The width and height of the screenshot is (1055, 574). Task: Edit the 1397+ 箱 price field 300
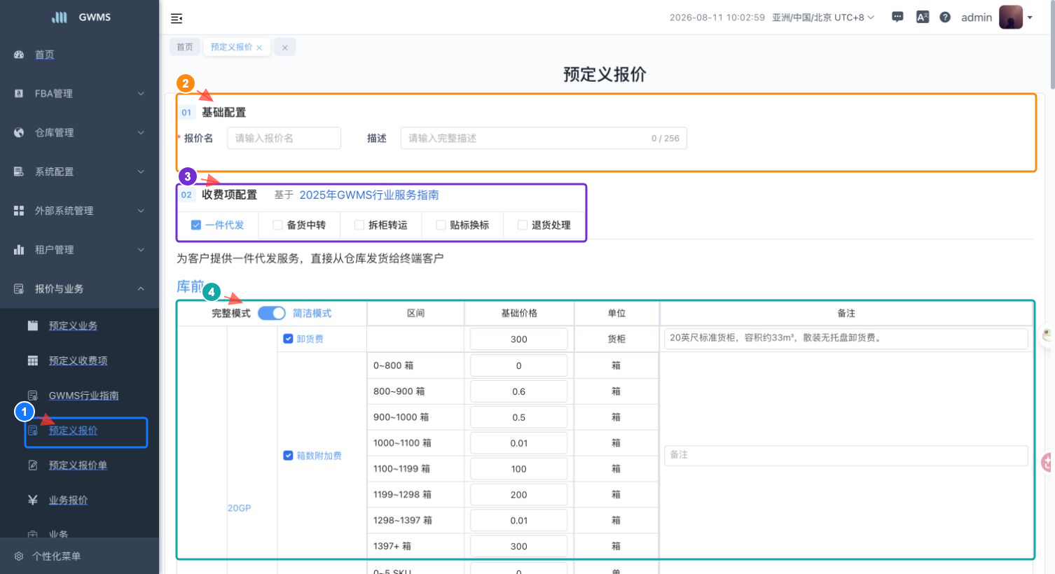(519, 546)
